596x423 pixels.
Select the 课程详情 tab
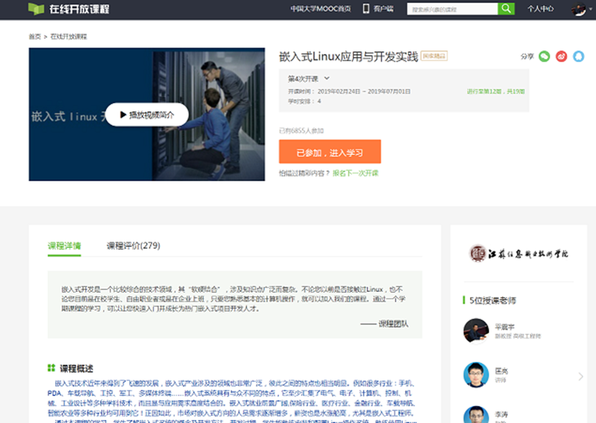point(64,246)
